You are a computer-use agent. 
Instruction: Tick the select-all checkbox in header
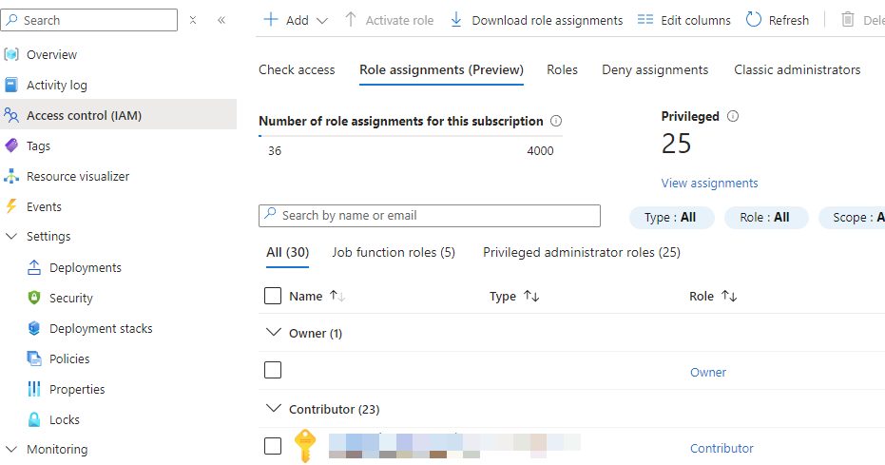coord(273,296)
